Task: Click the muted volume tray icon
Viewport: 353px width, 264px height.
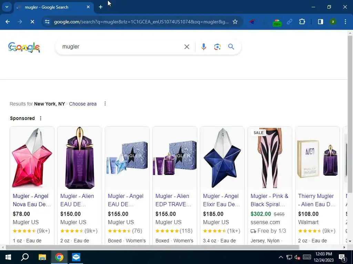Action: coord(297,257)
